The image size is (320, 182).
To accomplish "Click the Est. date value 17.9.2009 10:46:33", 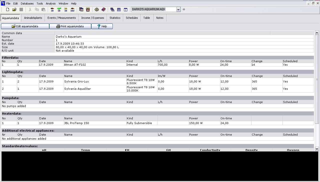I will pos(70,44).
